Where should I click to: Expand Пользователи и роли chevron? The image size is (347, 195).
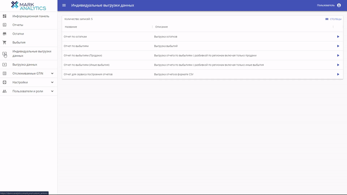[x=52, y=91]
